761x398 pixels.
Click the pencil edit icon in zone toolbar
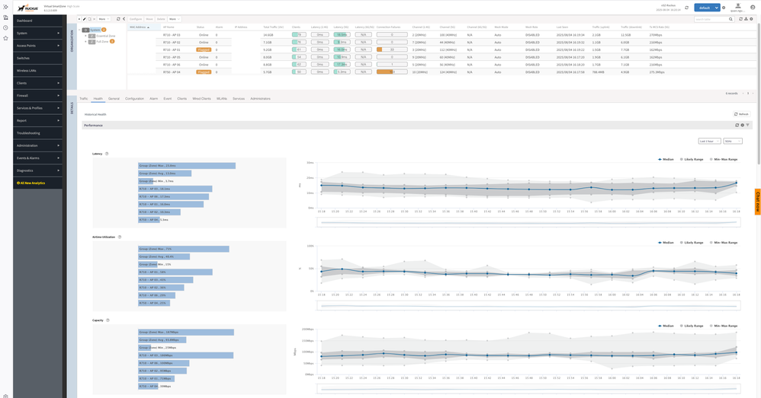point(85,18)
